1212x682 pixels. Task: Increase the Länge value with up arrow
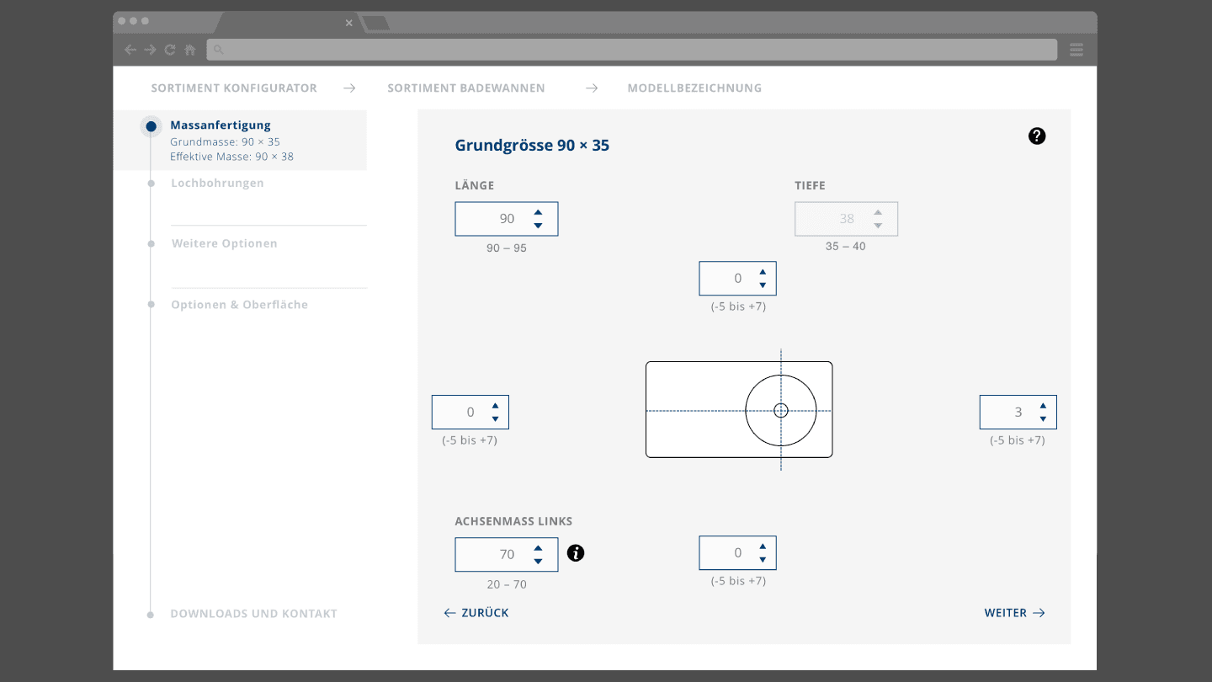pyautogui.click(x=538, y=212)
